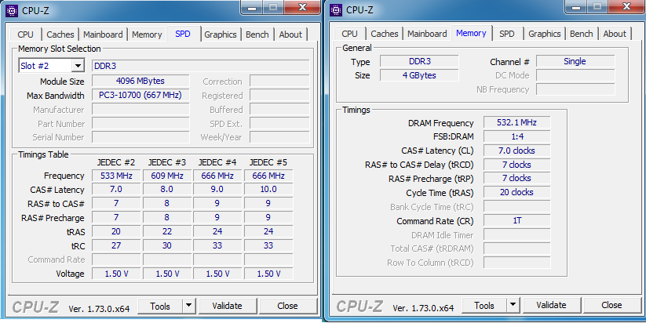The image size is (646, 323).
Task: Open Graphics tab in right window
Action: 545,34
